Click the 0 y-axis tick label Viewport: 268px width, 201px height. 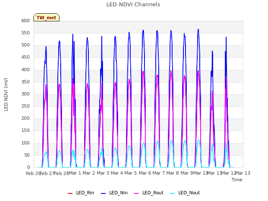pyautogui.click(x=28, y=167)
